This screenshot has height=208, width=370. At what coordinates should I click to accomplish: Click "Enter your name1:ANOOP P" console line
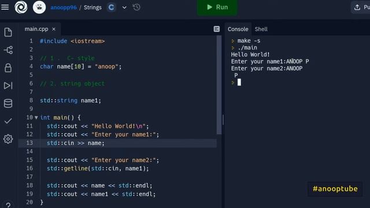click(270, 62)
